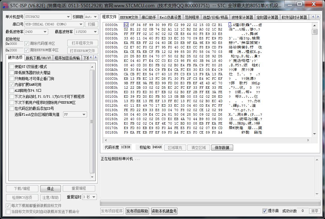Enable the 使能6T(双倍速)模式 checkbox
Image resolution: width=325 pixels, height=219 pixels.
[x=12, y=67]
